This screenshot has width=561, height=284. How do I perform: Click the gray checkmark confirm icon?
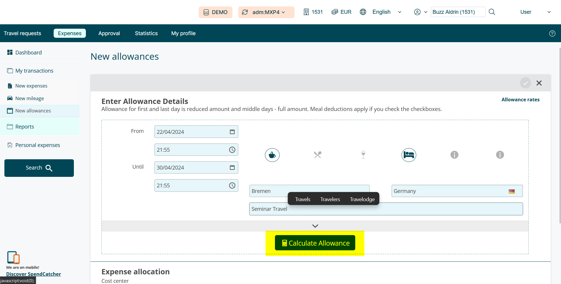pos(525,83)
